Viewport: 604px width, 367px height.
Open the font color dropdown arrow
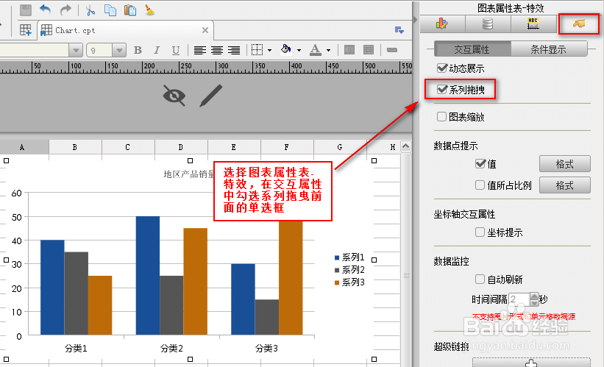coord(328,50)
